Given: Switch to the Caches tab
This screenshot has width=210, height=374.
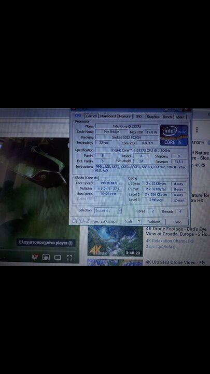Looking at the screenshot, I should coord(91,116).
